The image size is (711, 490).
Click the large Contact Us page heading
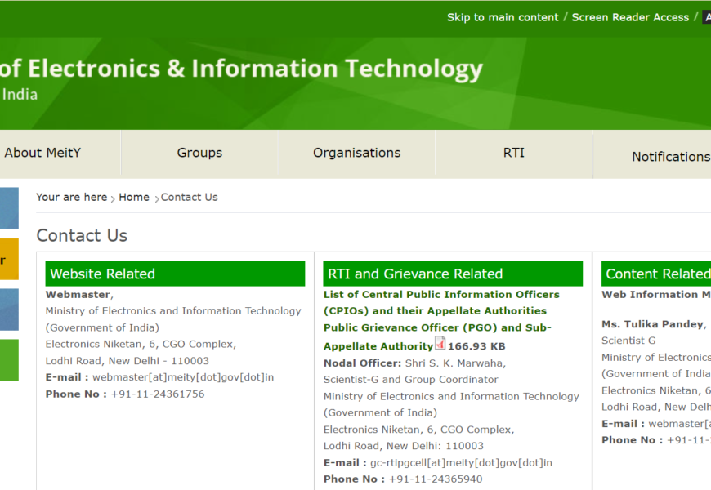click(x=82, y=235)
